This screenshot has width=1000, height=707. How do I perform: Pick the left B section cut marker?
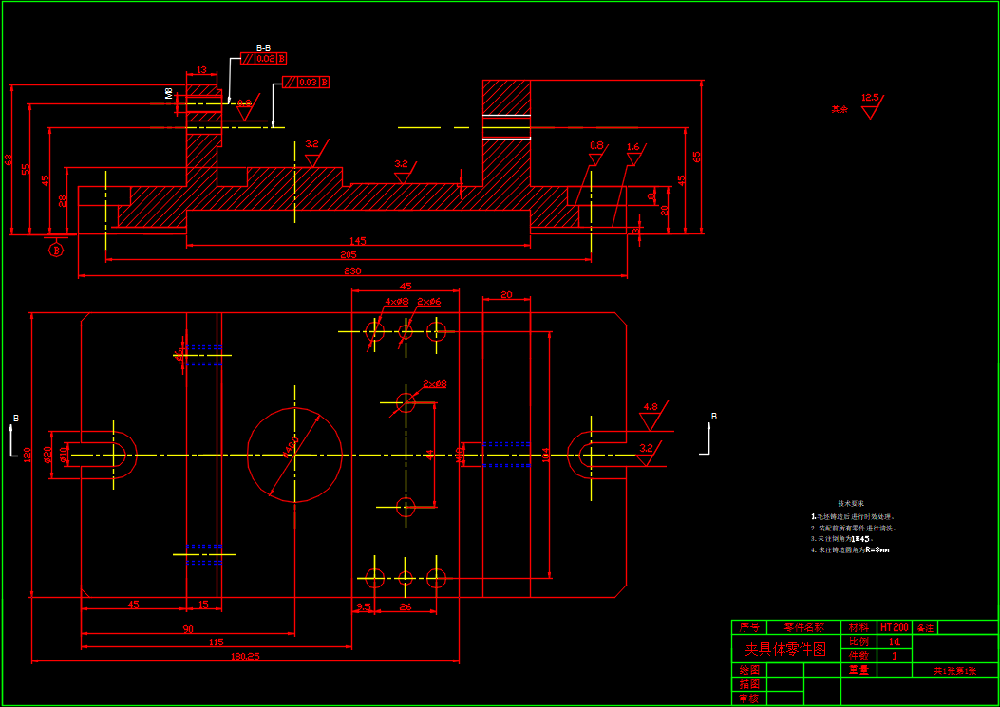[x=15, y=430]
